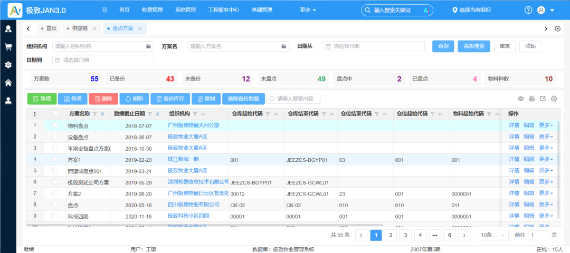Close all tabs with the circled X icon

(558, 28)
